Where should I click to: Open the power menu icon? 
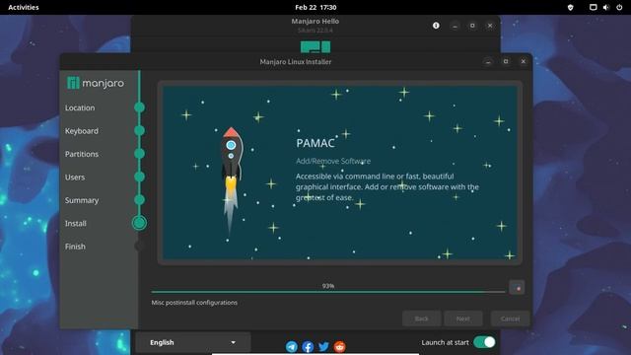click(619, 7)
